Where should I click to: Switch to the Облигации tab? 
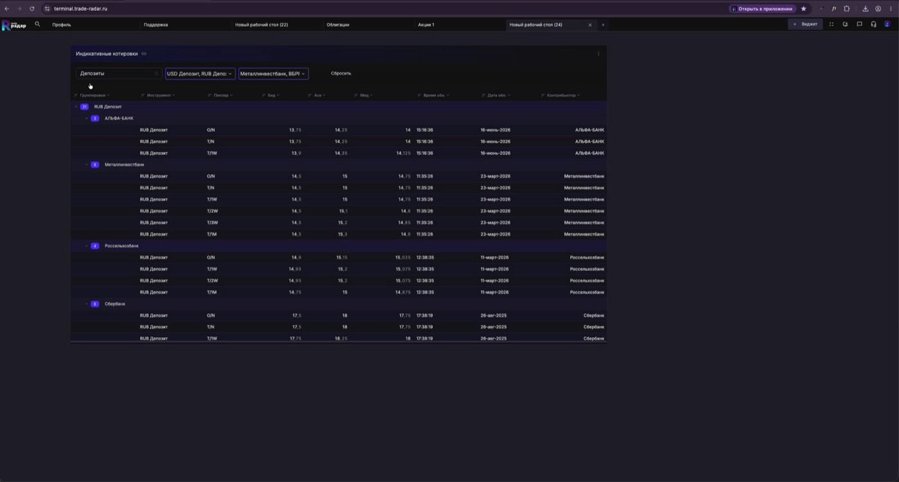tap(338, 25)
